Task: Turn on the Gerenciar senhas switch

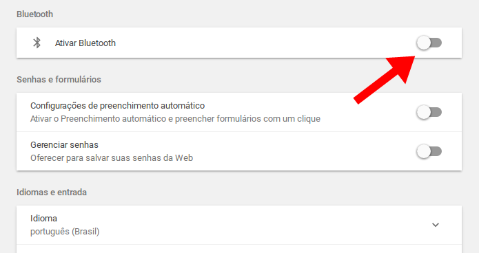Action: [429, 151]
